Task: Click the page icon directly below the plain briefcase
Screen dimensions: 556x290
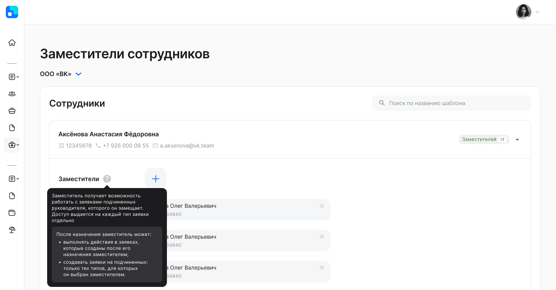Action: pos(12,128)
